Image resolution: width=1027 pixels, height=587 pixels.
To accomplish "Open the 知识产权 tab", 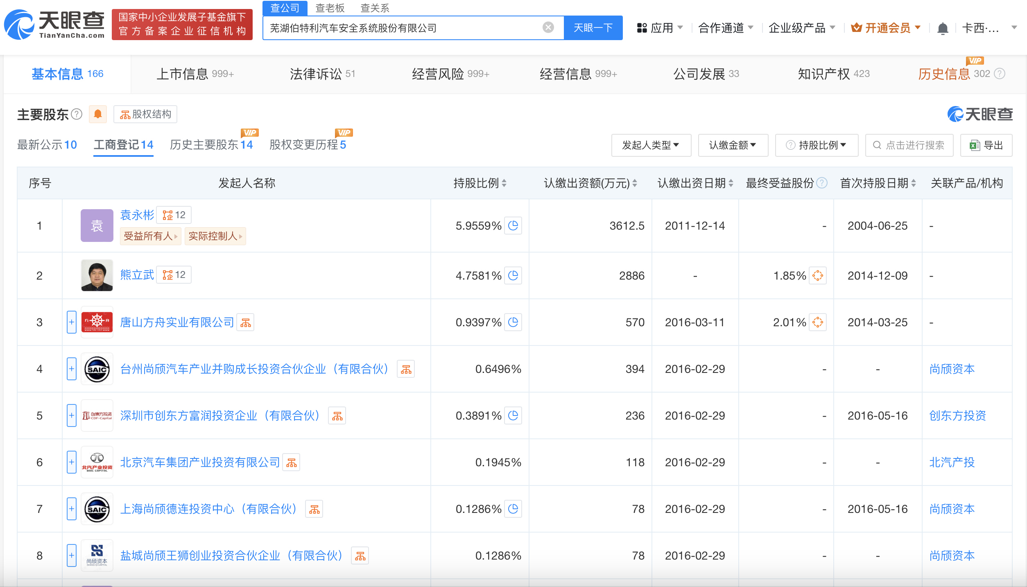I will (834, 74).
